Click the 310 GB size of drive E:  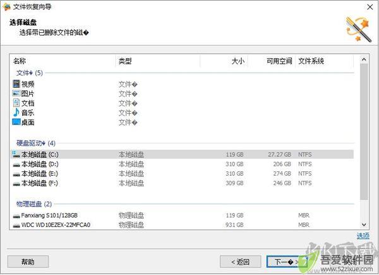[234, 173]
